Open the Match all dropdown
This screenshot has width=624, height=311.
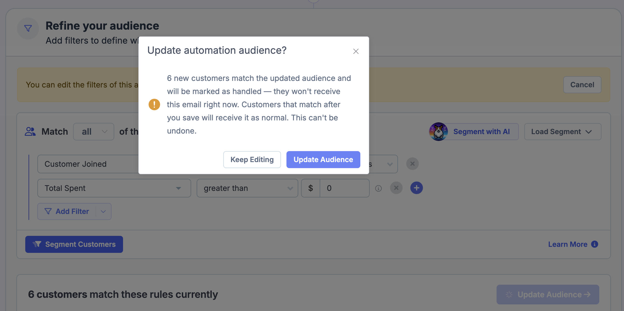tap(94, 132)
